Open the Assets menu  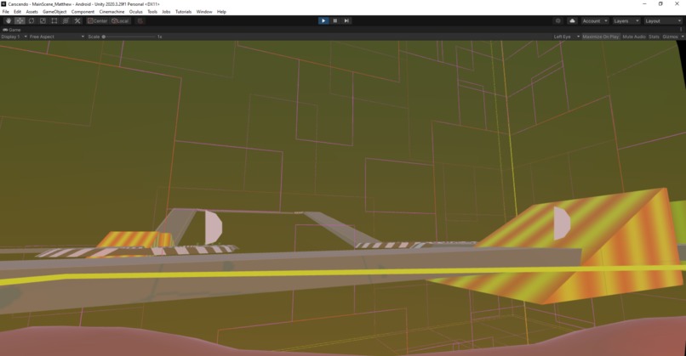pos(32,12)
